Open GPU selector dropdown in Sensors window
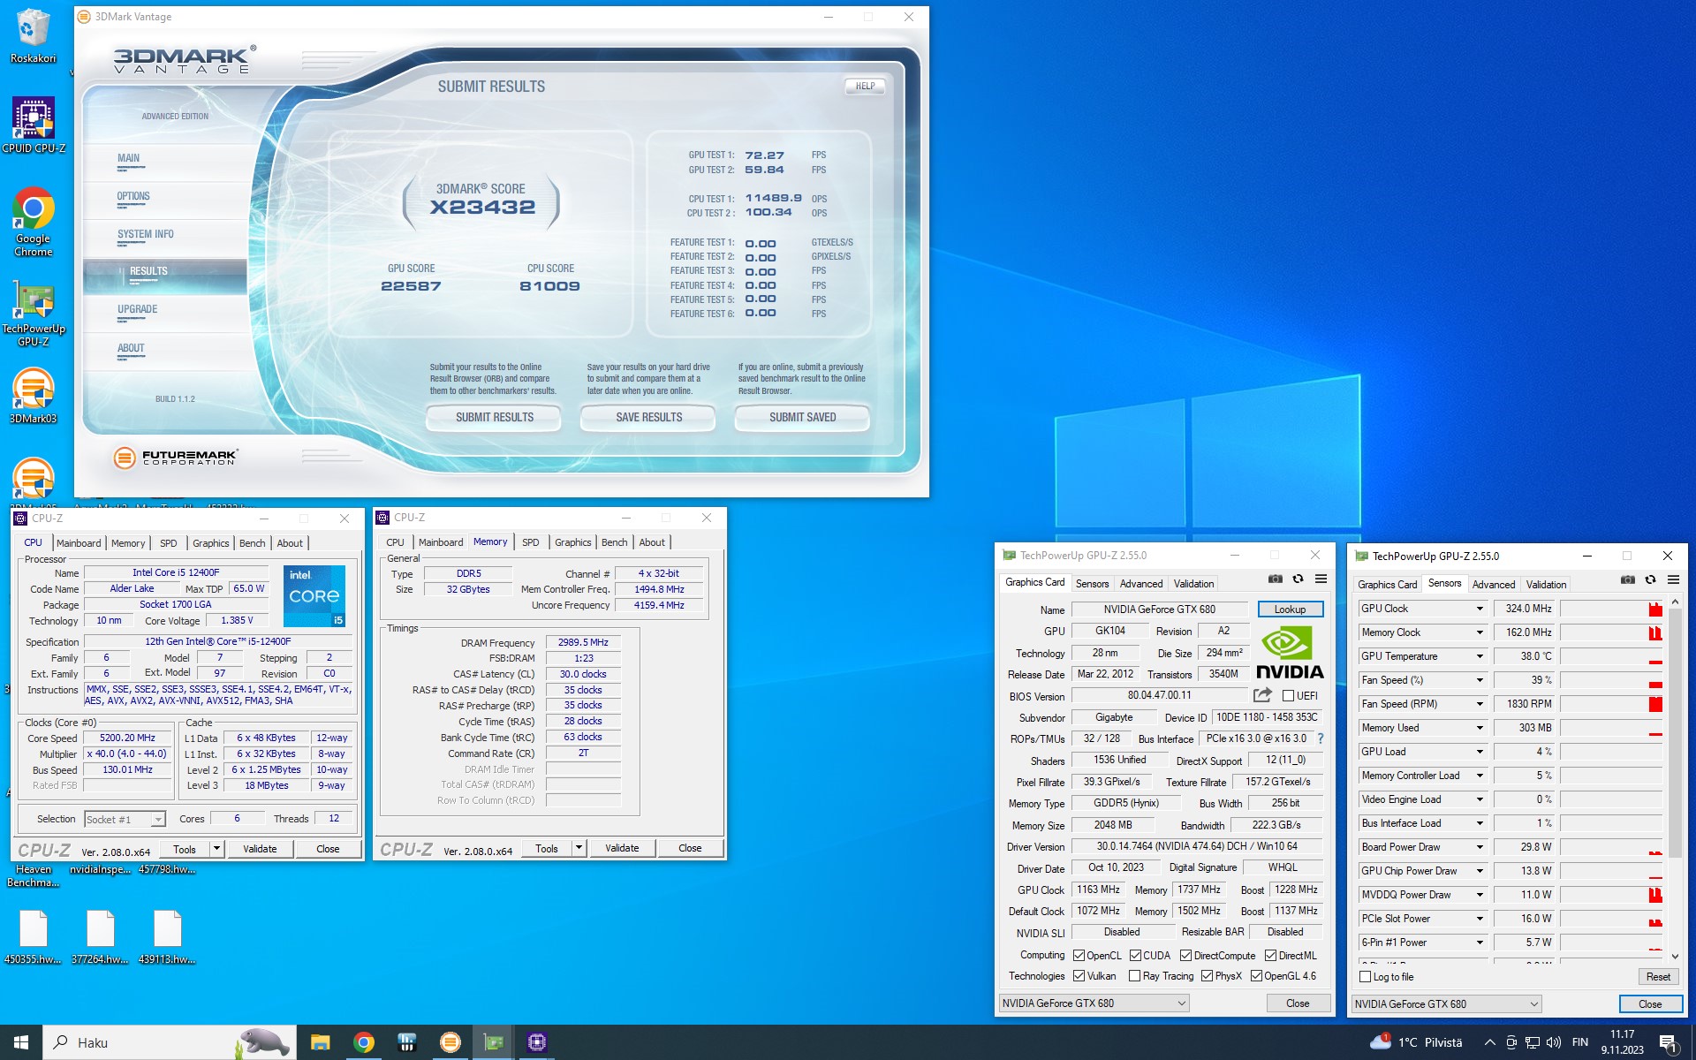 (x=1447, y=1003)
